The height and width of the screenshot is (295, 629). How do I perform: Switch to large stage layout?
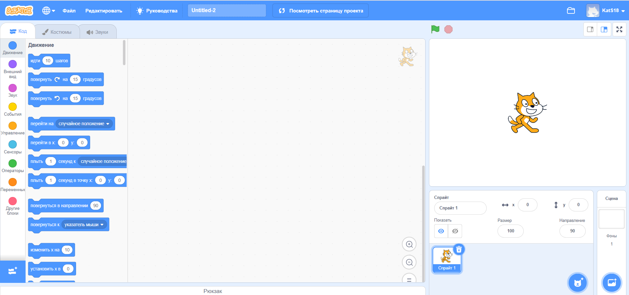point(604,29)
